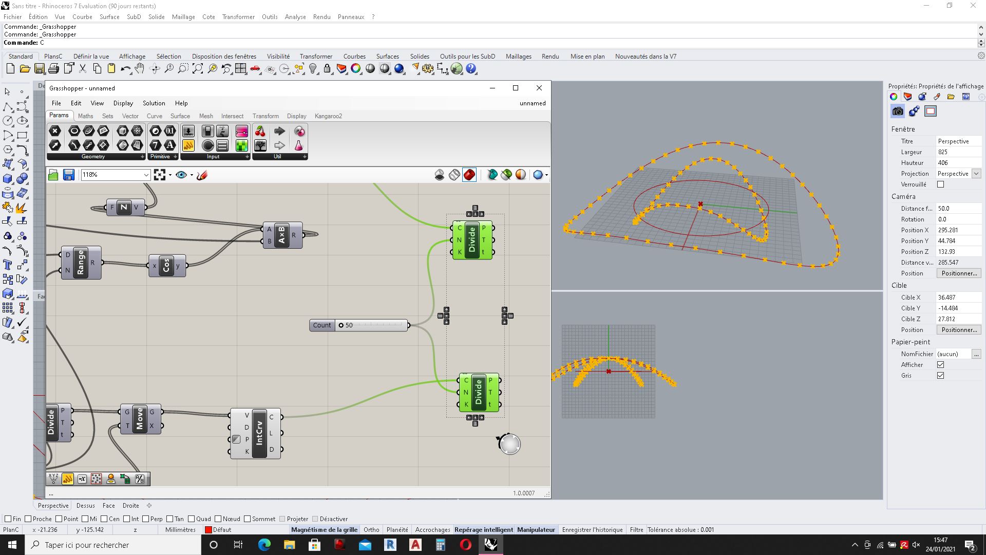Screen dimensions: 986x555
Task: Expand the Primitive panel group
Action: click(175, 157)
